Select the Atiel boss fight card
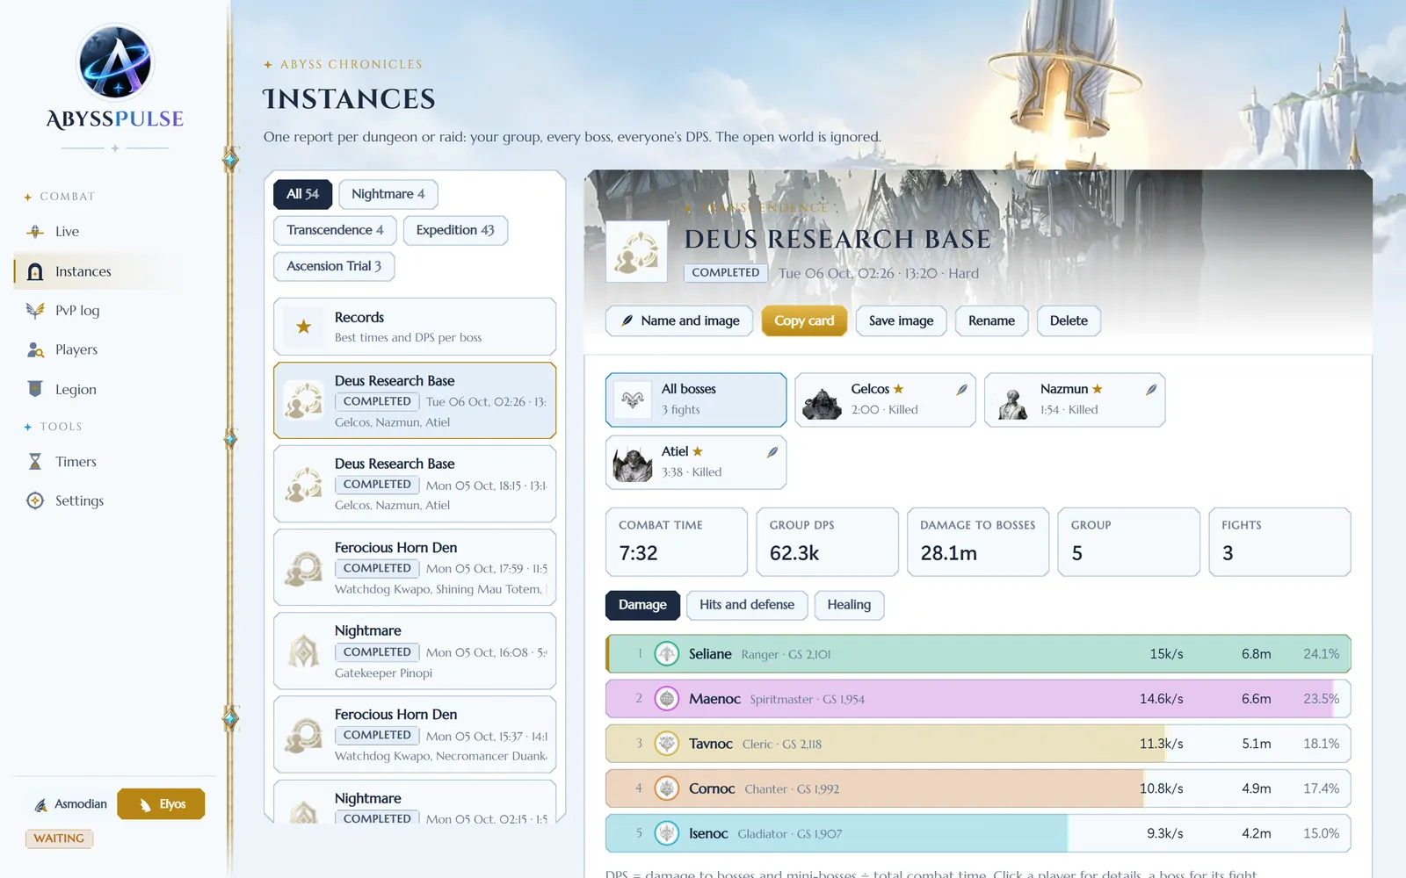Image resolution: width=1406 pixels, height=878 pixels. [x=696, y=462]
